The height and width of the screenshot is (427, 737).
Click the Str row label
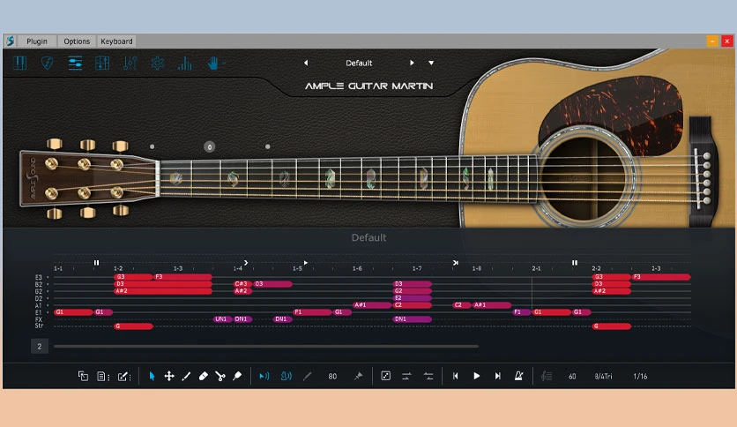39,326
